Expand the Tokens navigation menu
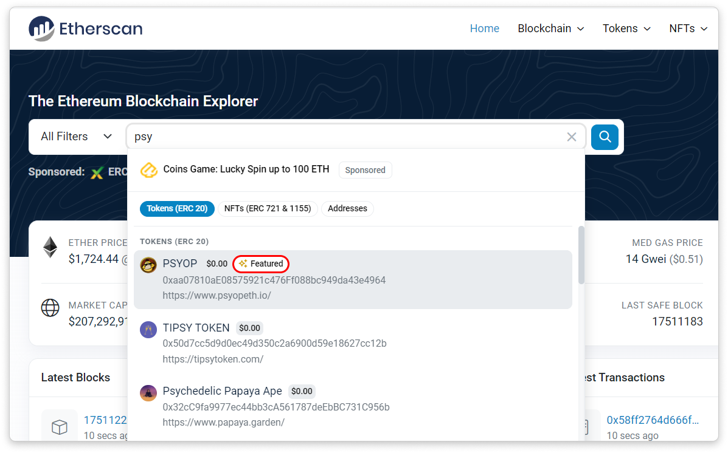 pos(626,29)
